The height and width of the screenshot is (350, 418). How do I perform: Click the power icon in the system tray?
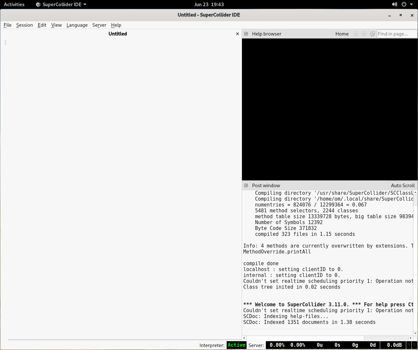pos(404,4)
